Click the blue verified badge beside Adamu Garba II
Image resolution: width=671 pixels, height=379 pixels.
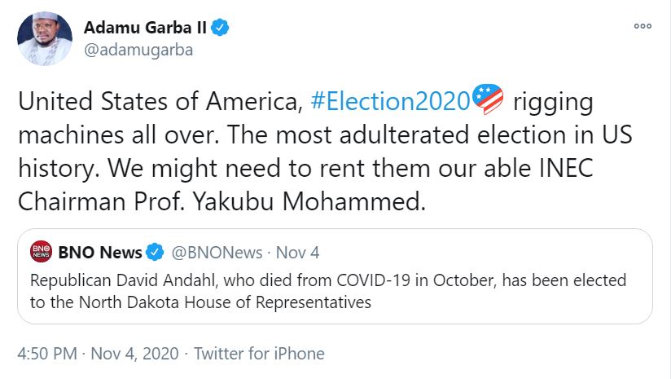(x=221, y=28)
